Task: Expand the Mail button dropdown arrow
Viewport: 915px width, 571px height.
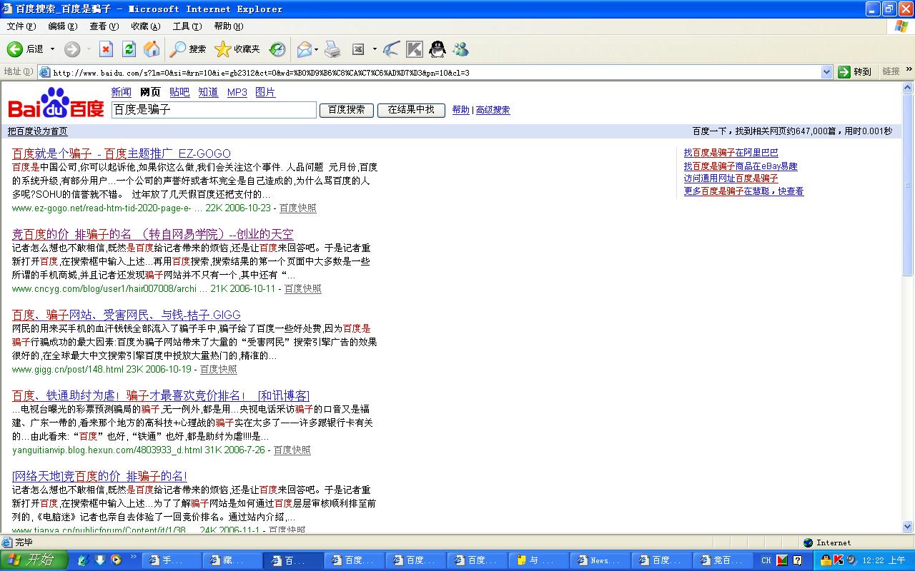Action: (x=317, y=49)
